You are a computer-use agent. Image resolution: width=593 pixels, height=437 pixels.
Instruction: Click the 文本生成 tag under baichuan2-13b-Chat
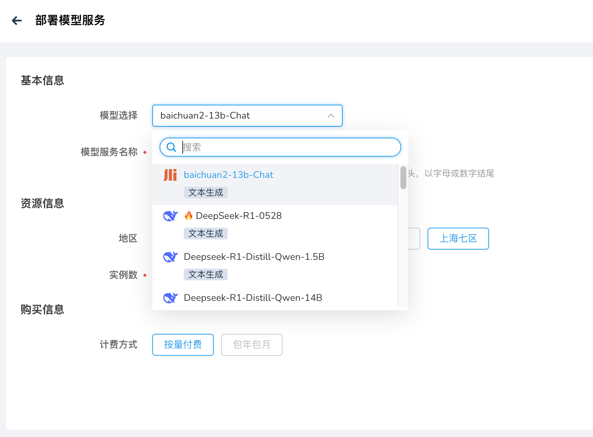[x=206, y=193]
